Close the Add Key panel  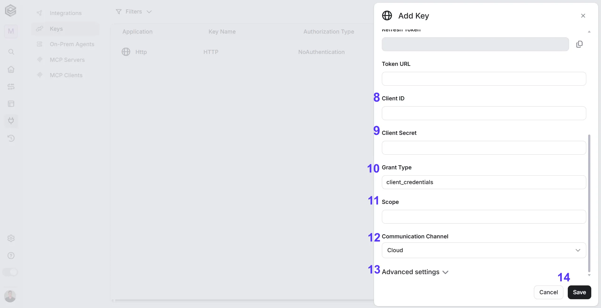coord(583,16)
